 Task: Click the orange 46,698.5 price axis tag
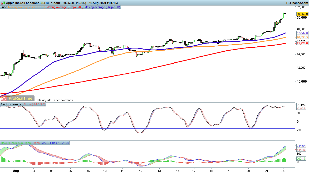pos(302,38)
